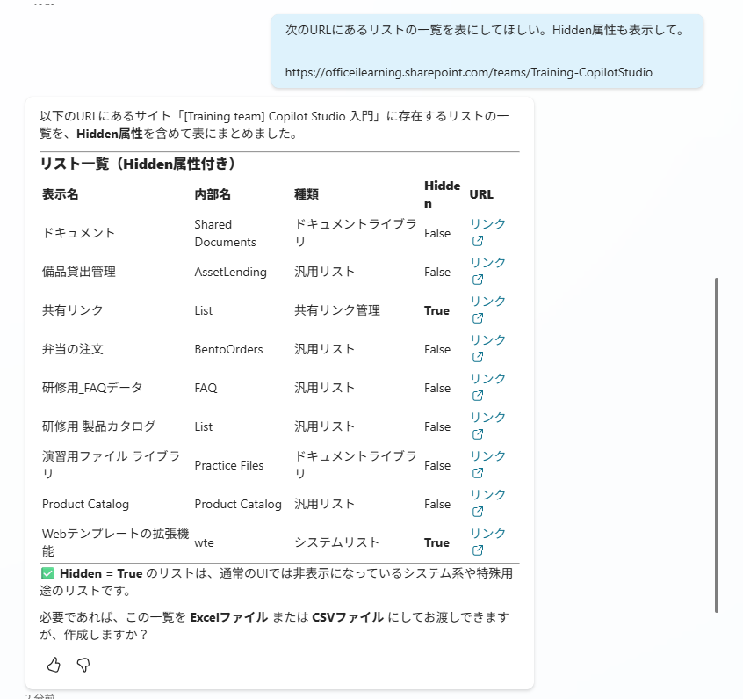This screenshot has height=699, width=743.
Task: Open the リンク text for wte system list
Action: coord(487,534)
